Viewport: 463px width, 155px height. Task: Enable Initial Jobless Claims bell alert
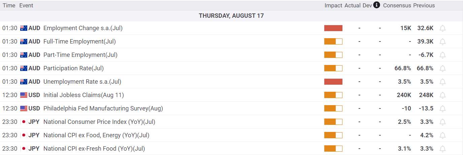[x=443, y=95]
